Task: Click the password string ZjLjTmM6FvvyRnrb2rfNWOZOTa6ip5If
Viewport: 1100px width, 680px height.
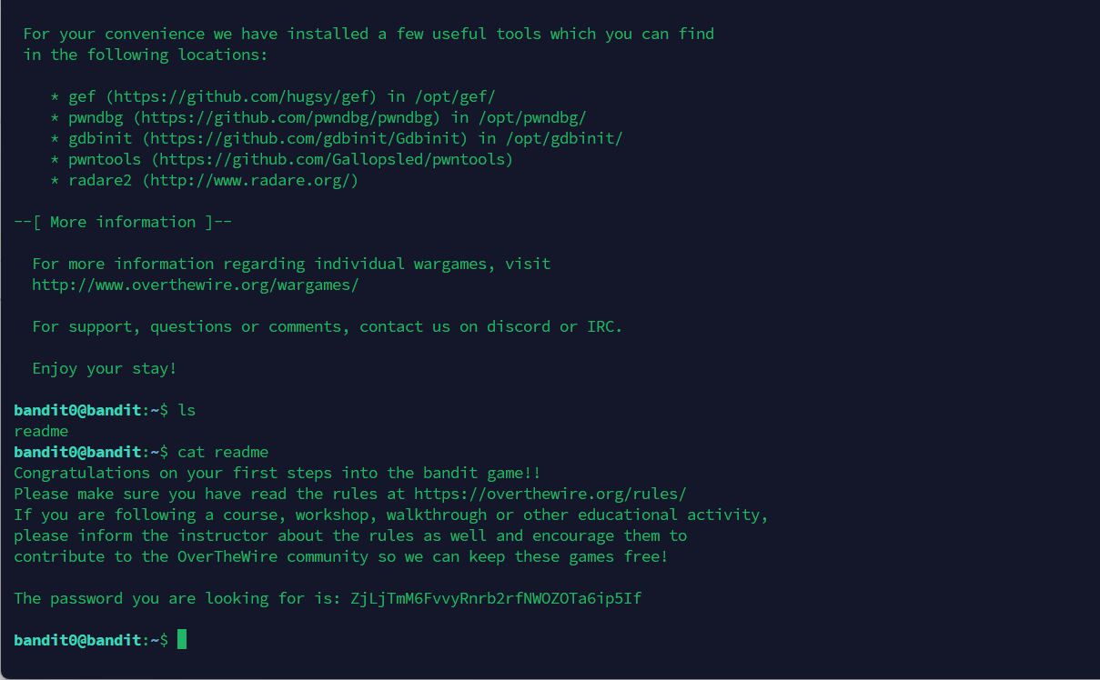Action: 496,598
